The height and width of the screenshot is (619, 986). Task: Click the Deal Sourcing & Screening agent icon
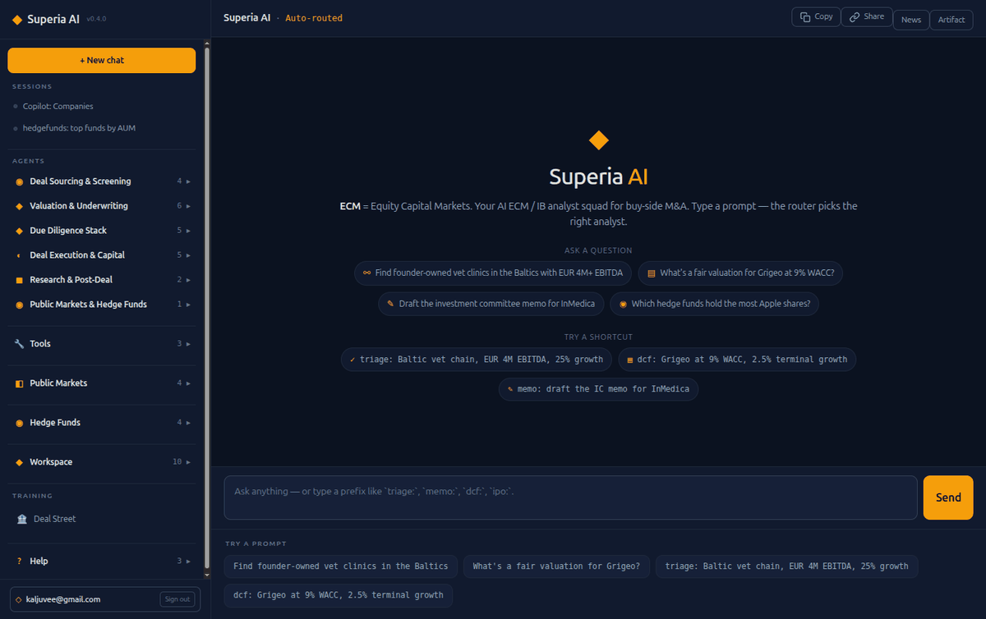click(20, 181)
